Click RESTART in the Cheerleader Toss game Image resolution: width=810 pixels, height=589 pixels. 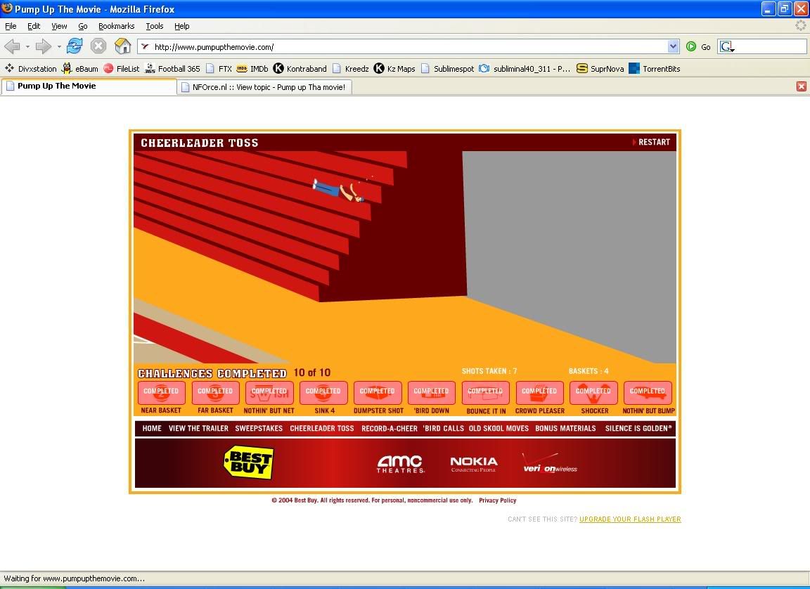coord(651,142)
